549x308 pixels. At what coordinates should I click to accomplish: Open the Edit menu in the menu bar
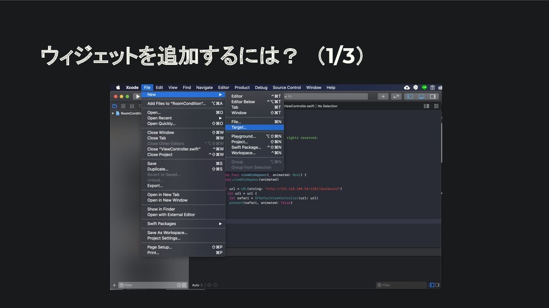(x=159, y=88)
